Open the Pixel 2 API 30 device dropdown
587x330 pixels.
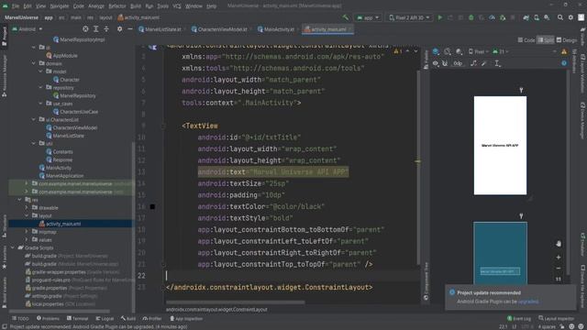click(x=409, y=17)
